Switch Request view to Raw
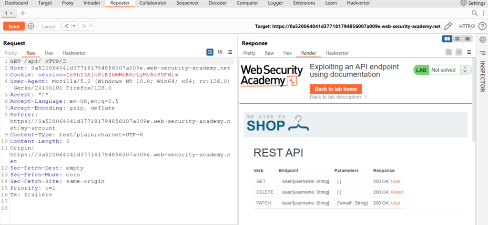Screen dimensions: 488x225 [x=31, y=53]
